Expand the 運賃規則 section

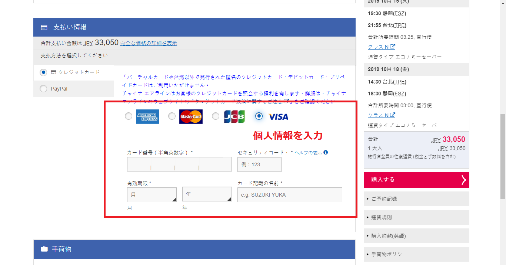(416, 217)
